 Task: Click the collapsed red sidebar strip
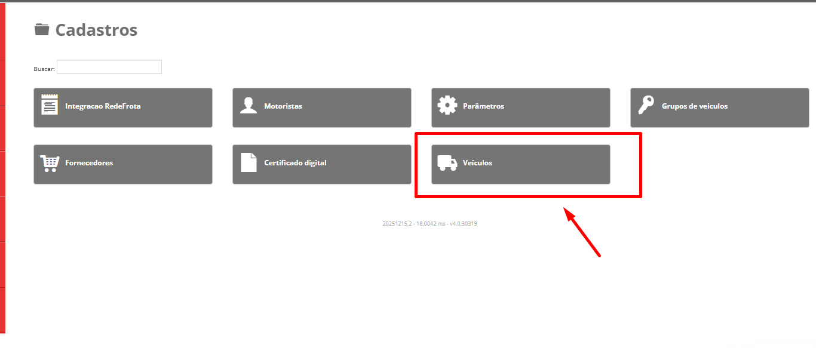(2, 173)
